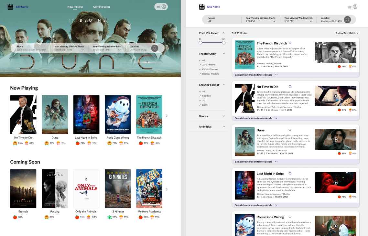Favorite Ron's Gone Wrong with the heart icon
368x236 pixels.
point(290,217)
